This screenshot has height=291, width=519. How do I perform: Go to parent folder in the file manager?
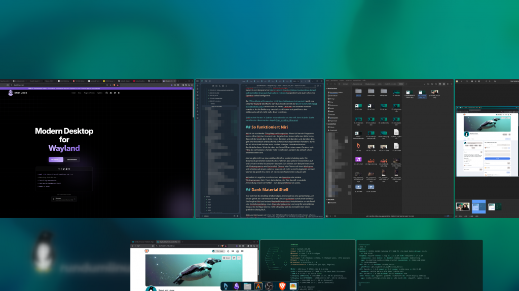335,84
